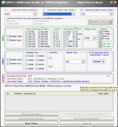Select 2 audio channels

[x=50, y=67]
